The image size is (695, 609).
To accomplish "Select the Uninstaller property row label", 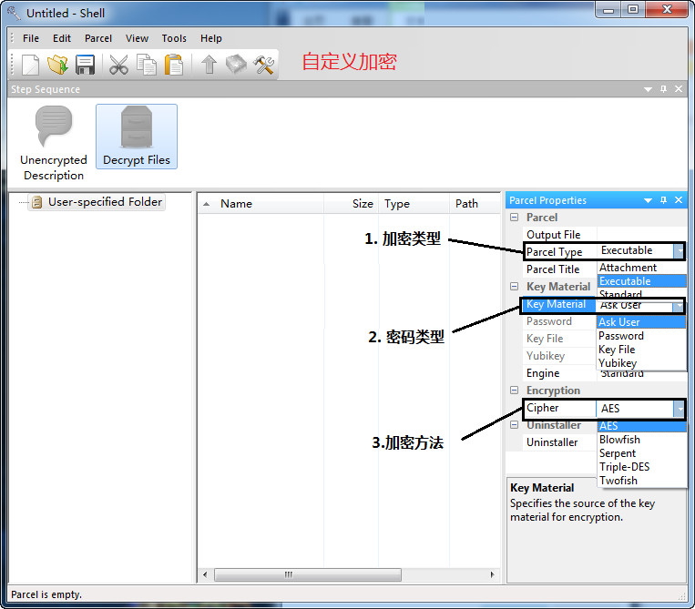I will coord(552,442).
